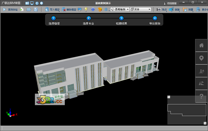Click the minimap resize handle at bottom-right
The image size is (208, 131).
click(x=205, y=123)
